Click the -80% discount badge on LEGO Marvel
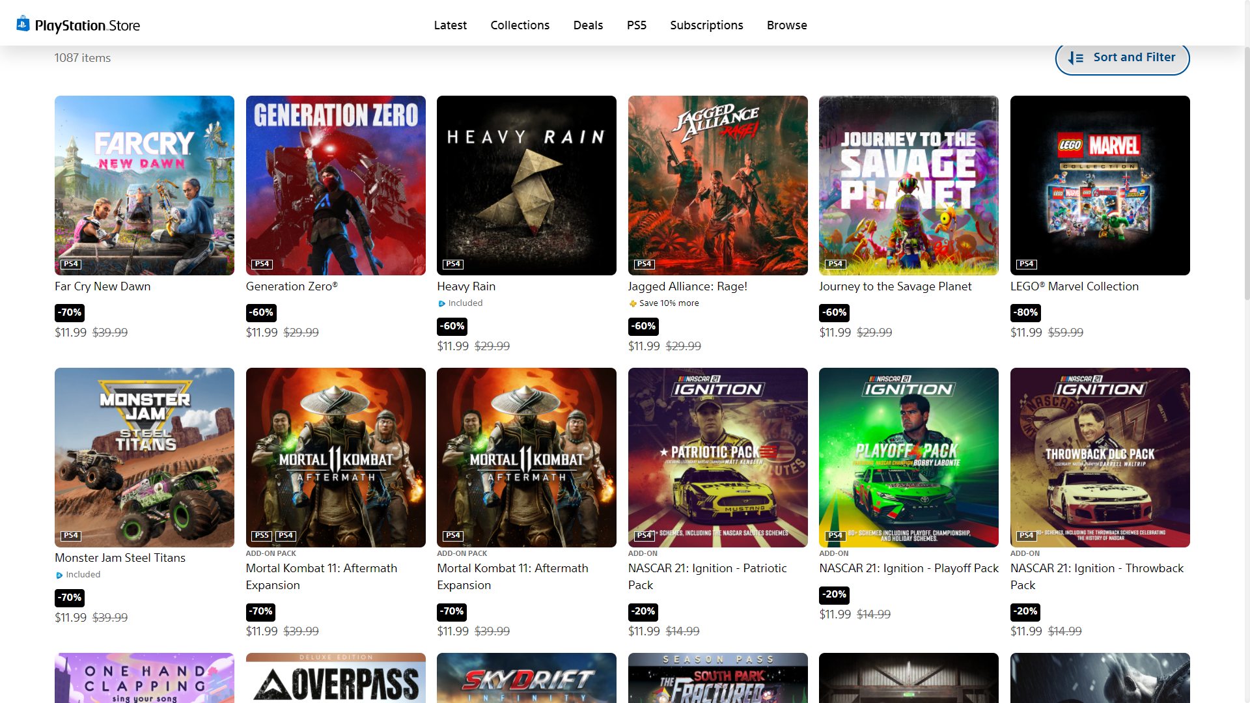The width and height of the screenshot is (1250, 703). pos(1025,312)
